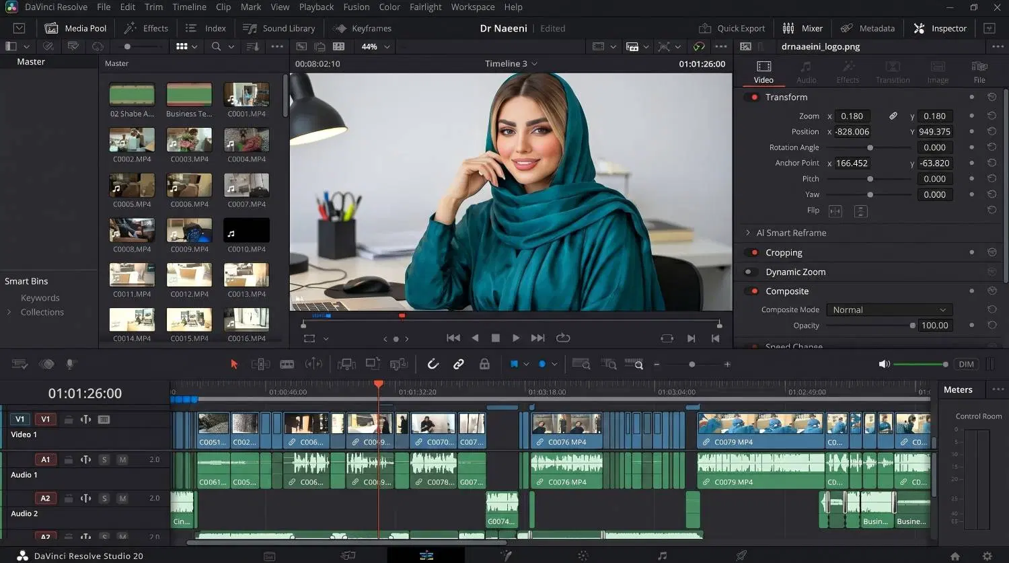Expand the Collections smart bin

pyautogui.click(x=9, y=312)
